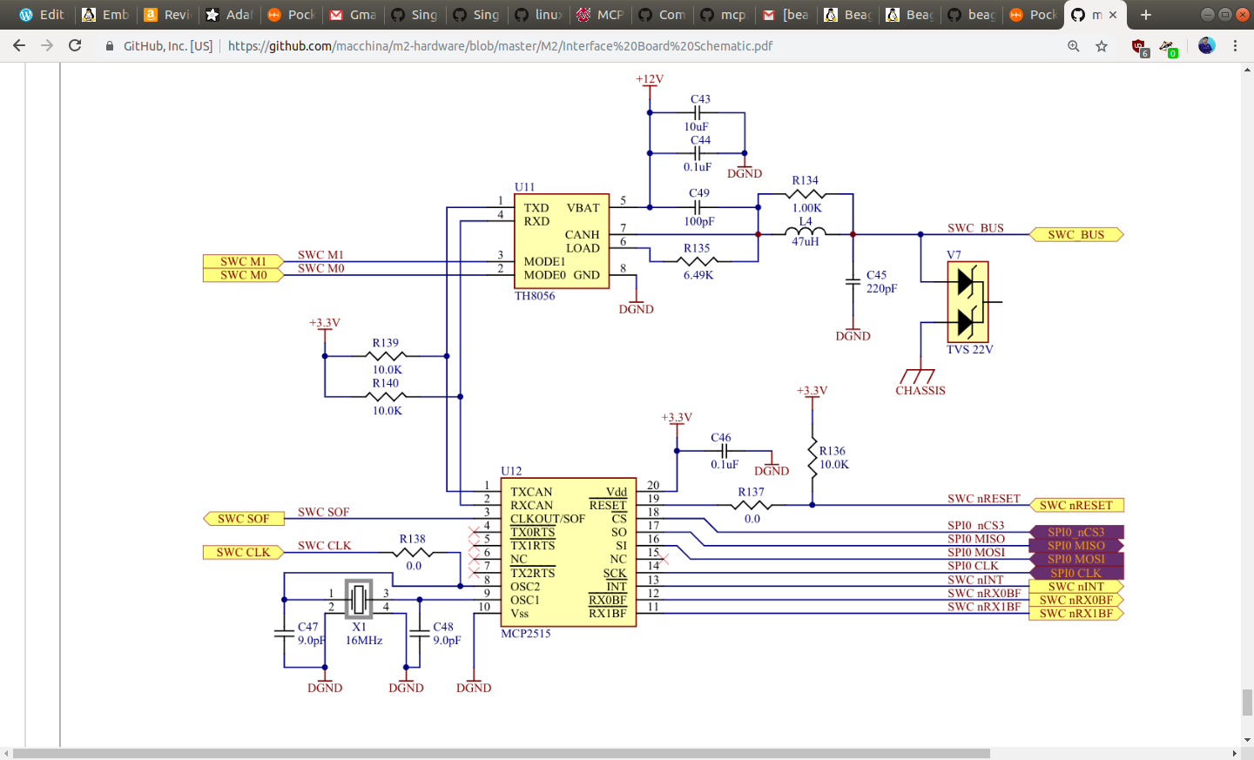Screen dimensions: 1254x760
Task: Click the CHASSIS ground label
Action: tap(920, 390)
